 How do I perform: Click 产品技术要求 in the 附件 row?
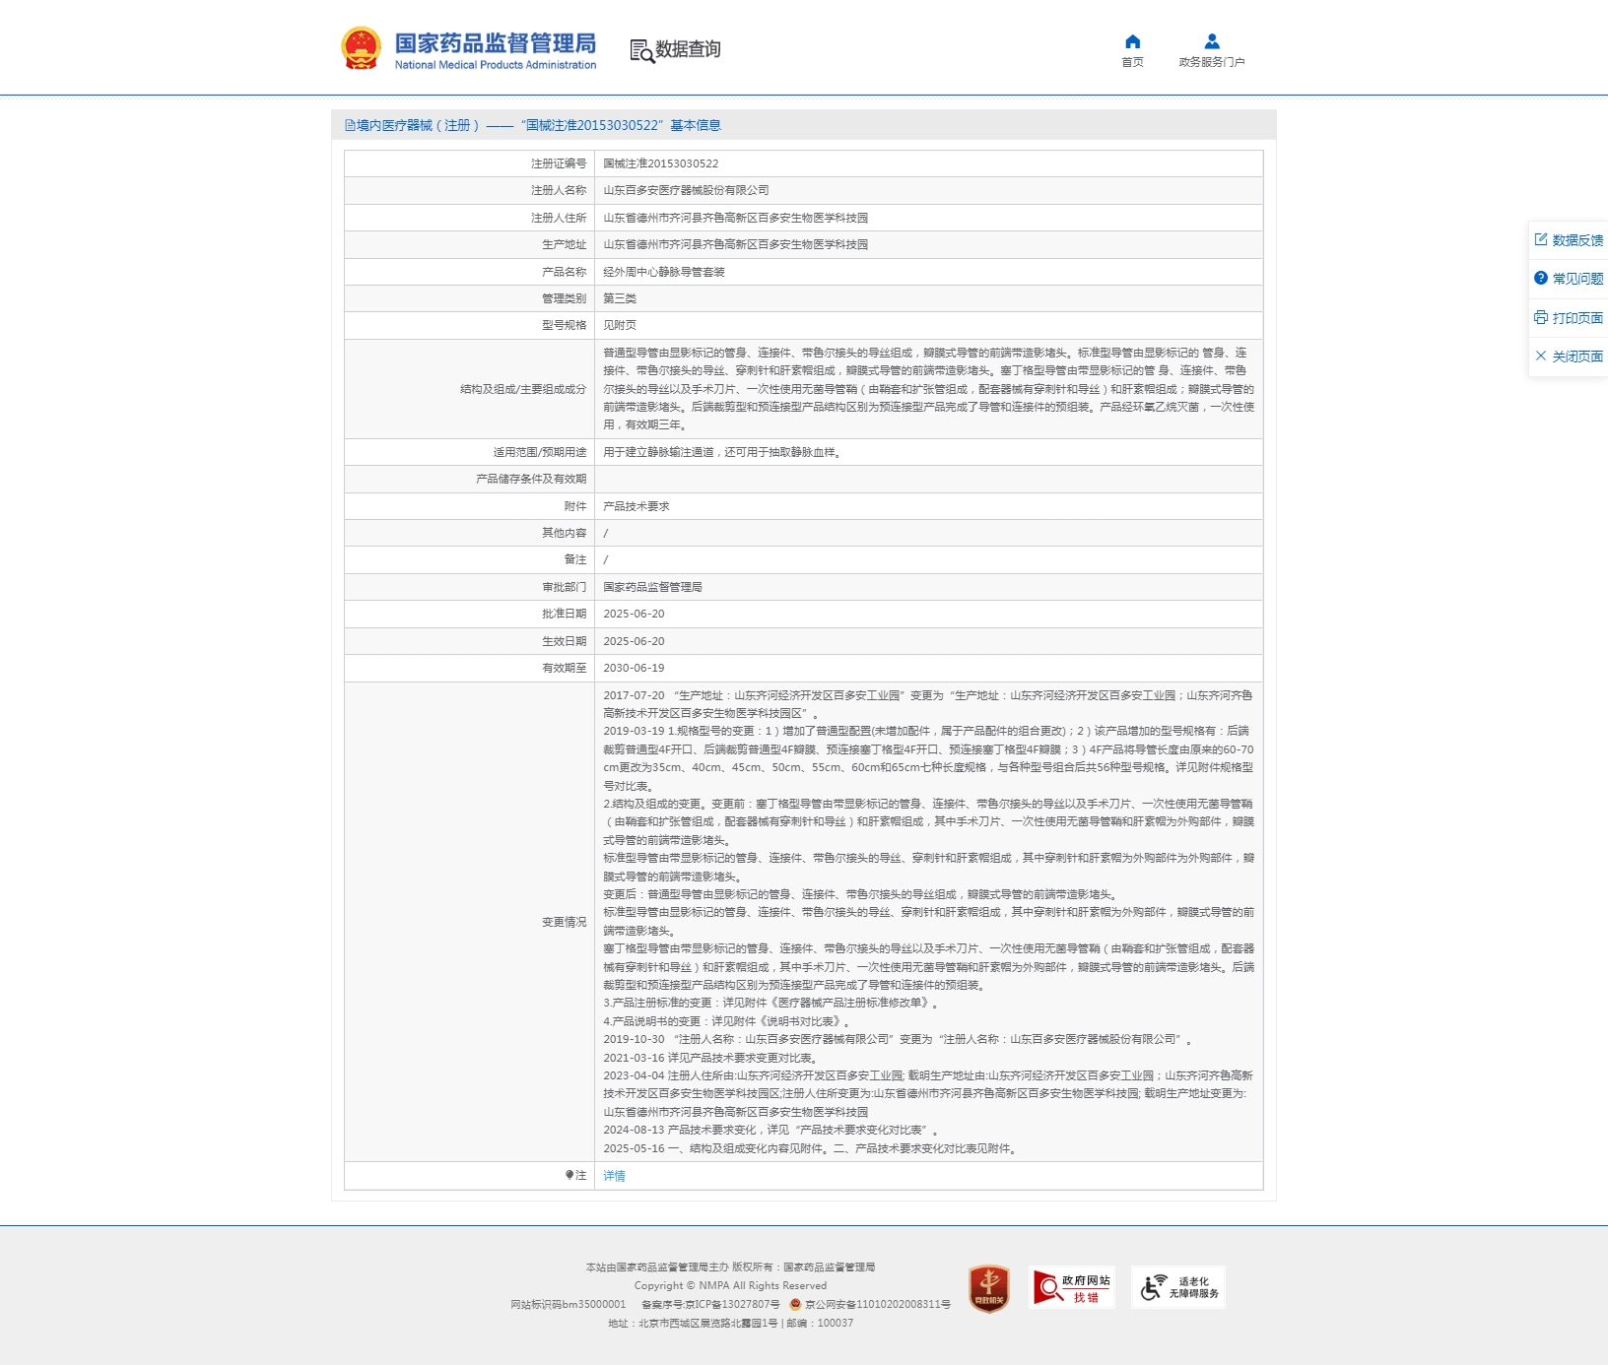[x=636, y=506]
